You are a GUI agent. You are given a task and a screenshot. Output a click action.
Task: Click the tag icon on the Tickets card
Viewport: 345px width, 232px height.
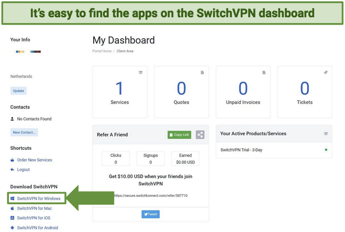click(326, 72)
